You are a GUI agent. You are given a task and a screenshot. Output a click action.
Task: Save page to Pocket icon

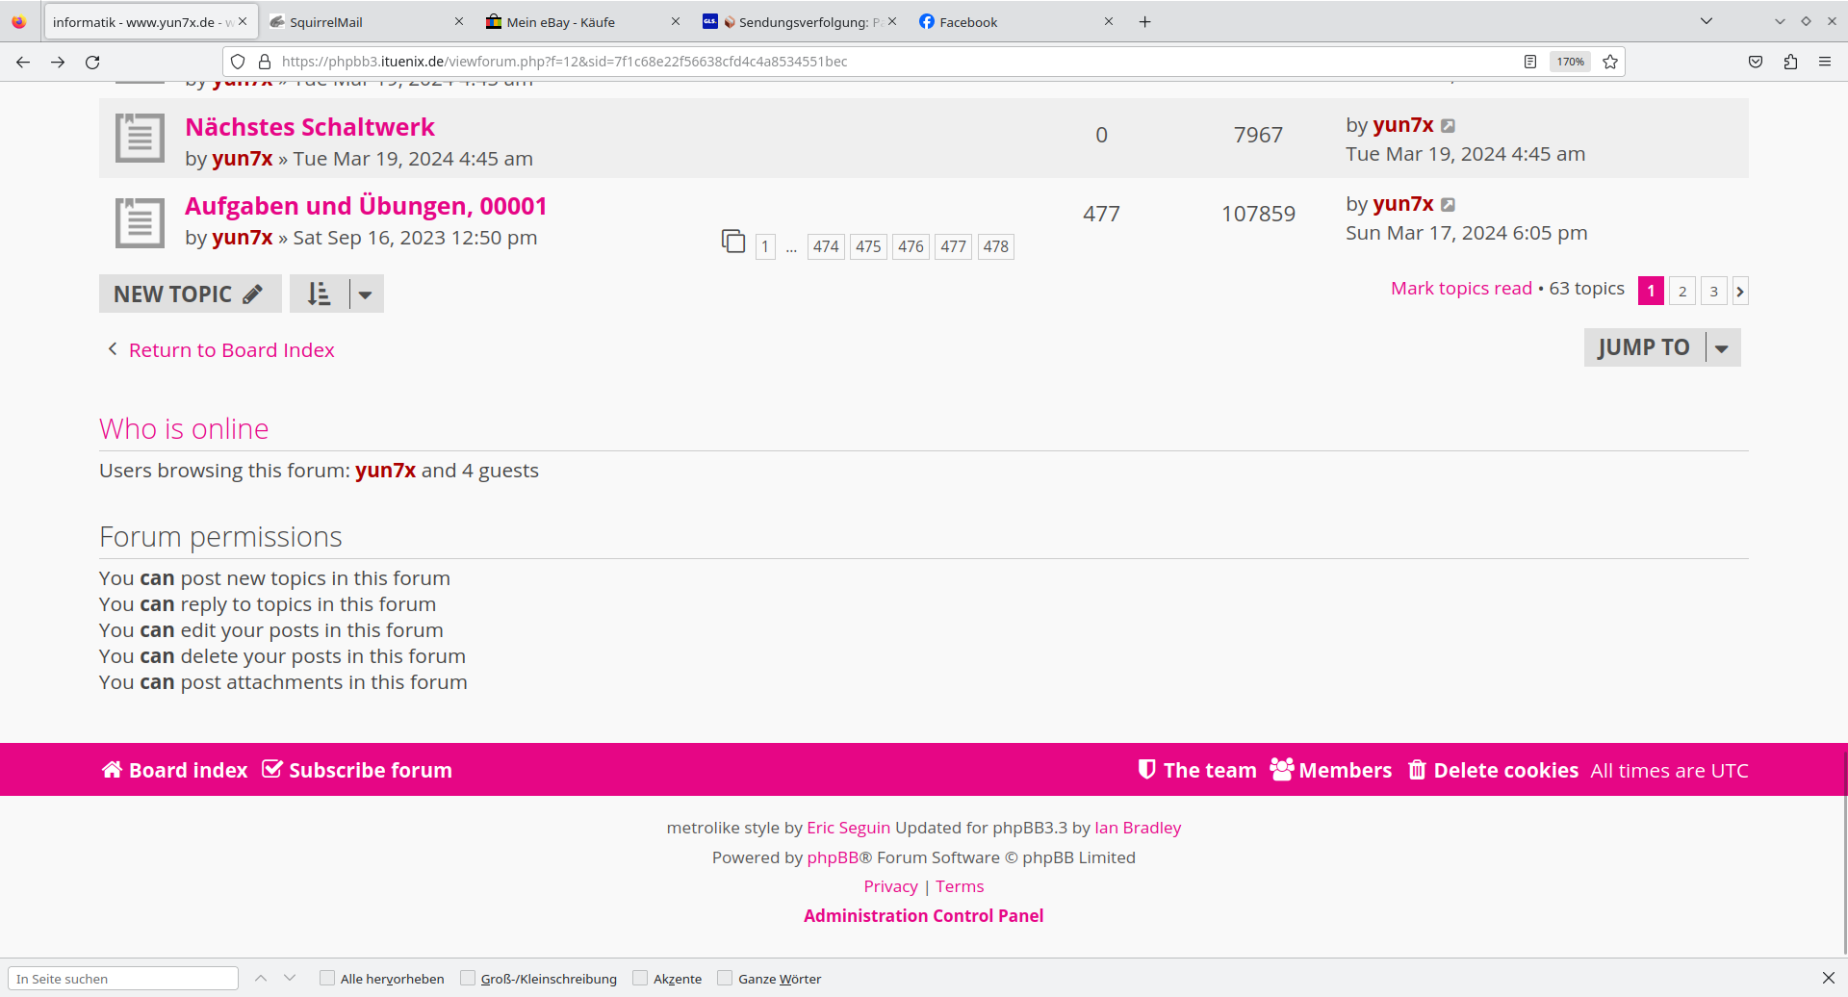[x=1756, y=62]
